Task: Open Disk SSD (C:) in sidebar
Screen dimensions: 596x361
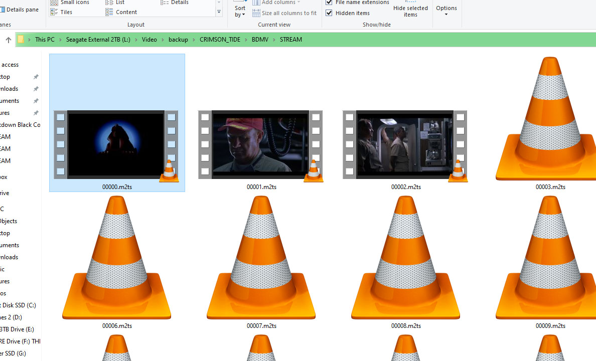Action: coord(18,305)
